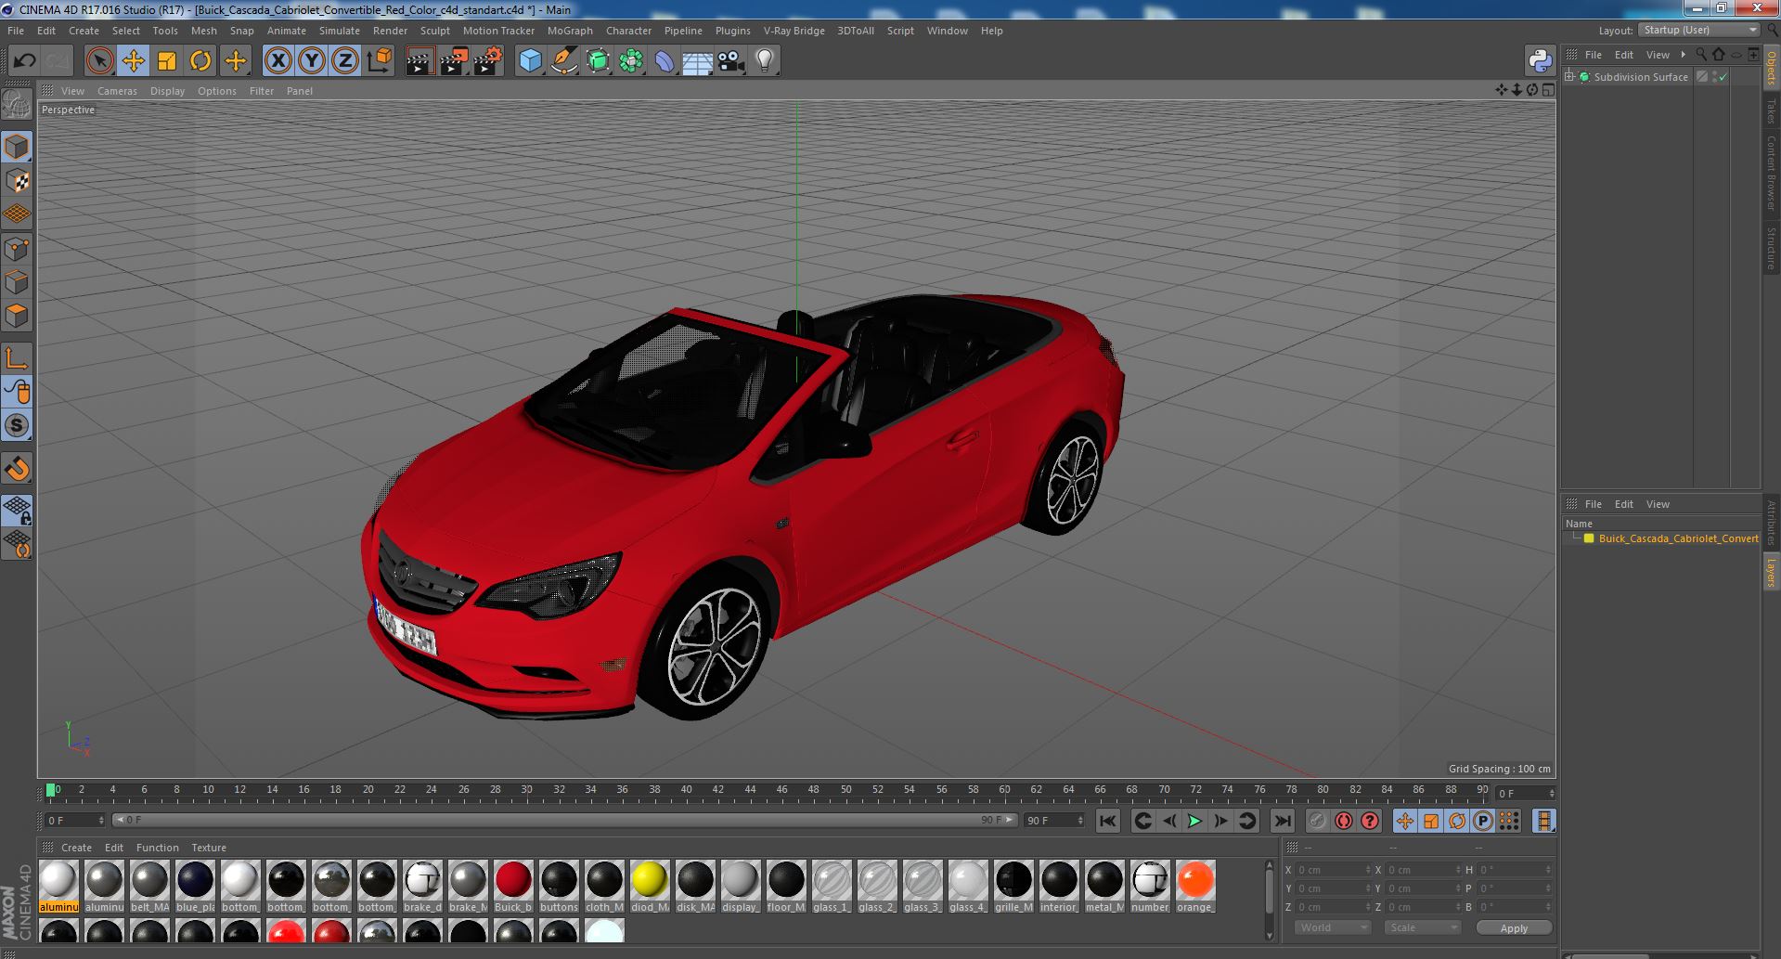
Task: Toggle the X axis lock
Action: pos(277,61)
